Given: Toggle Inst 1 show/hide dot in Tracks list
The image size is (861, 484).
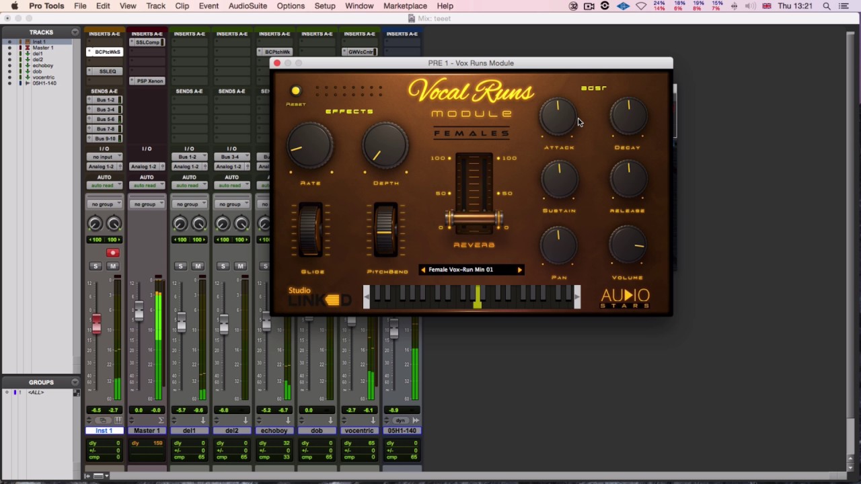Looking at the screenshot, I should coord(9,42).
